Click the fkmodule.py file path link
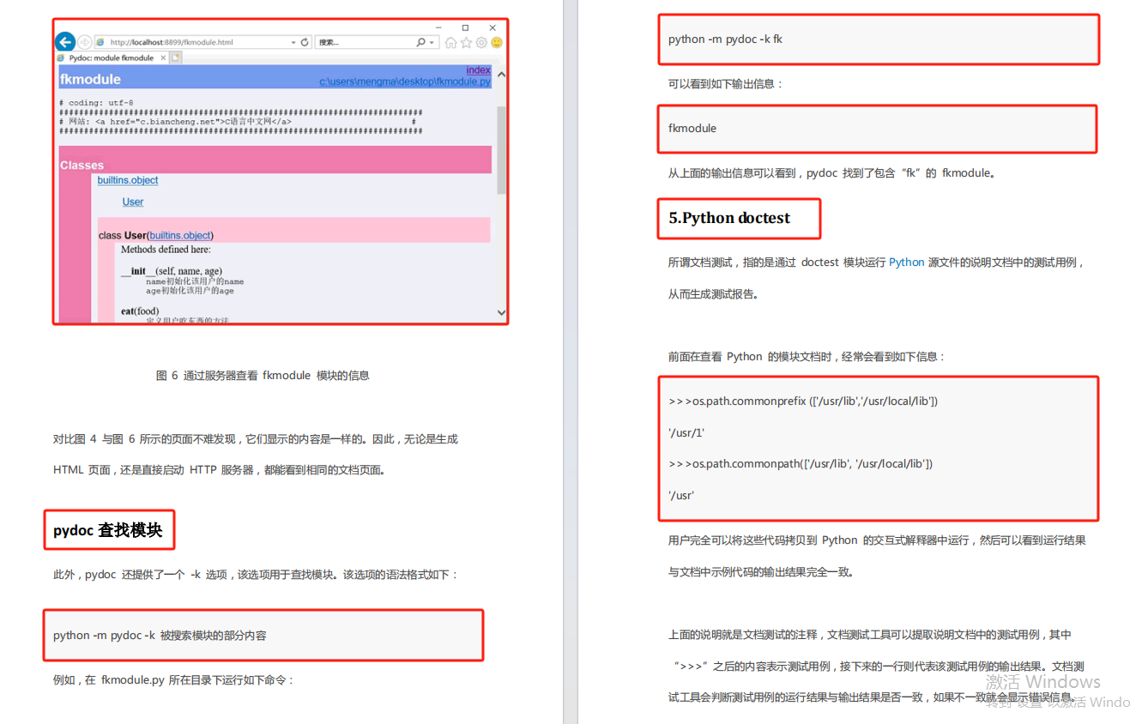The width and height of the screenshot is (1130, 724). [x=403, y=81]
